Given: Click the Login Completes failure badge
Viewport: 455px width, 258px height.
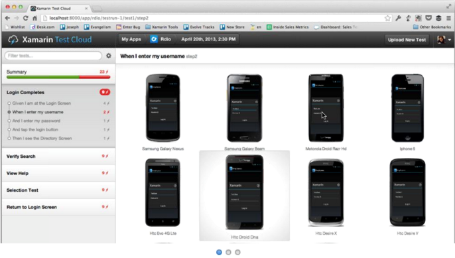Looking at the screenshot, I should tap(105, 92).
